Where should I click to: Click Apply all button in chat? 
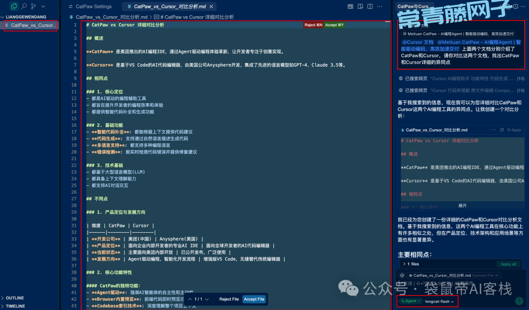508,264
